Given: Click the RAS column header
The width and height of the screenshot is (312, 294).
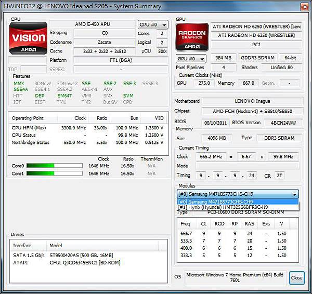Looking at the screenshot, I should point(249,224).
